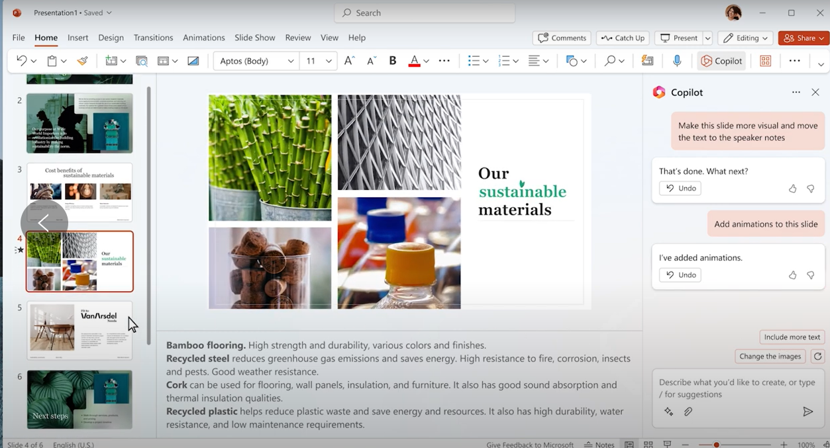830x448 pixels.
Task: Select slide 5 VanArsdel thumbnail
Action: click(x=79, y=330)
